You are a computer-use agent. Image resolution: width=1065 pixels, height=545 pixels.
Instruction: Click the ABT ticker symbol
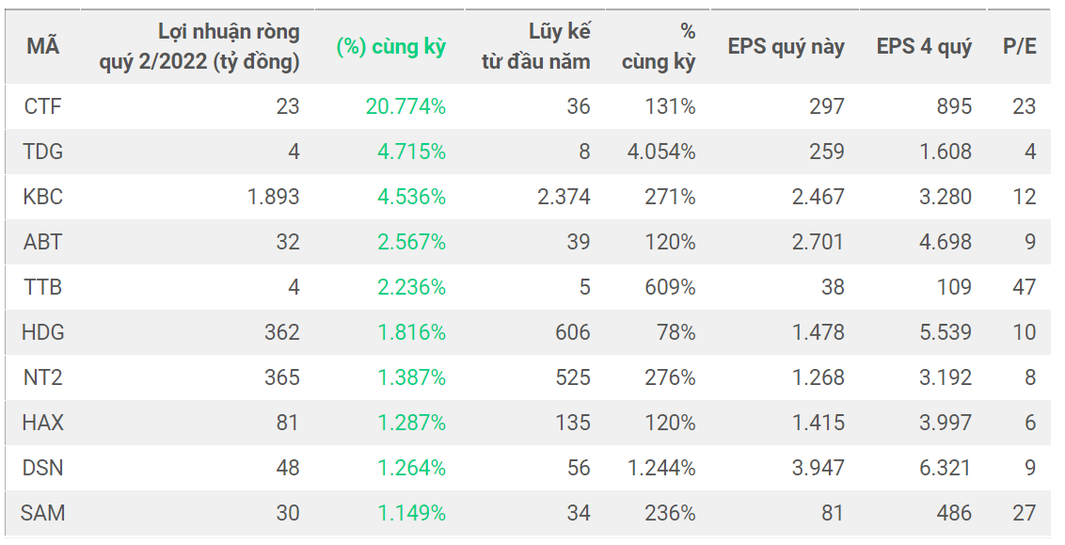[42, 242]
